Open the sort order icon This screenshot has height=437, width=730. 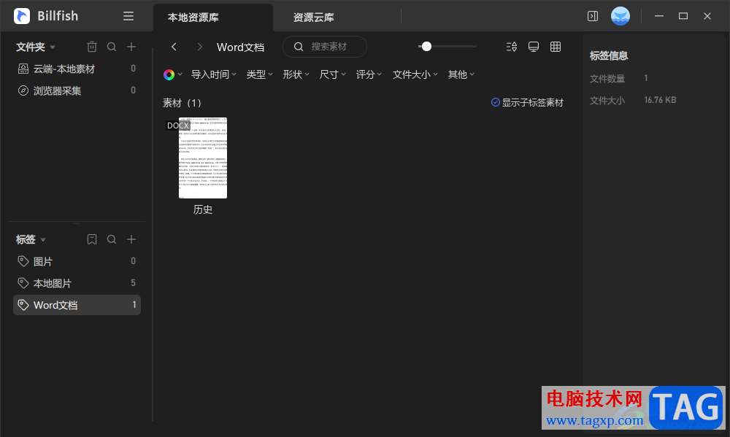tap(512, 47)
